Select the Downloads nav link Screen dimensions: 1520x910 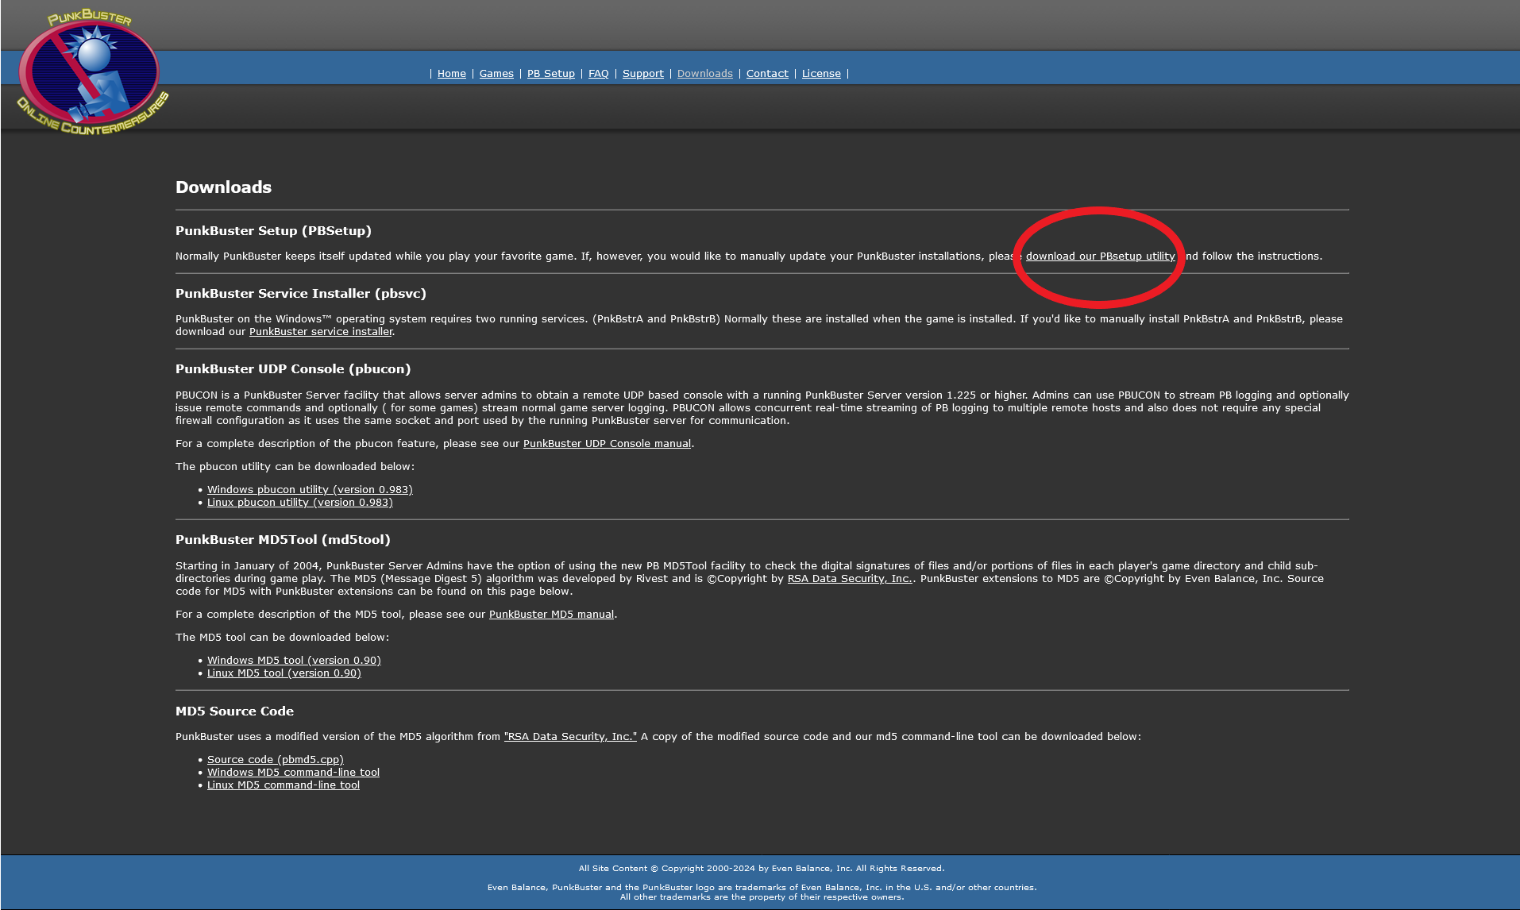[705, 74]
